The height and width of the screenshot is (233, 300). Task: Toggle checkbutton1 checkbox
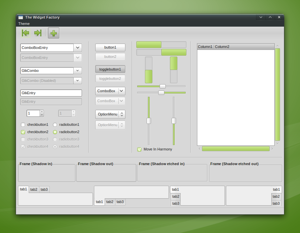pos(23,125)
